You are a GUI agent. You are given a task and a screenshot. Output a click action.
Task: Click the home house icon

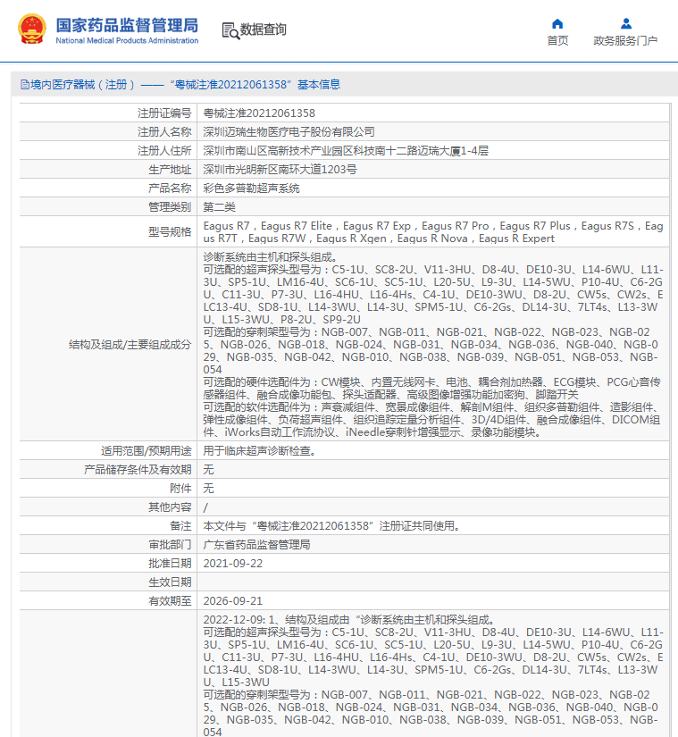coord(557,23)
